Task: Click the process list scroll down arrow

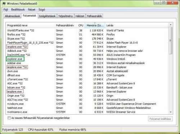Action: click(x=171, y=112)
